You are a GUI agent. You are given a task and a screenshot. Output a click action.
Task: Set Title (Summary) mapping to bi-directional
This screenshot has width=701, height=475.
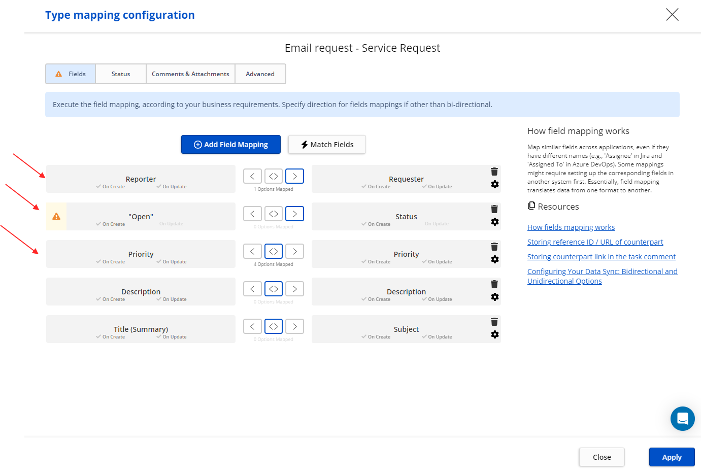click(x=274, y=326)
